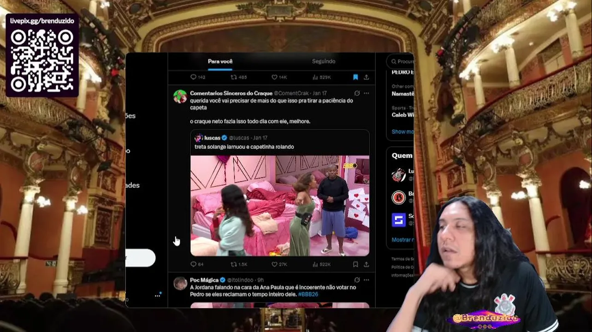592x332 pixels.
Task: Switch to the Para você tab
Action: (220, 61)
